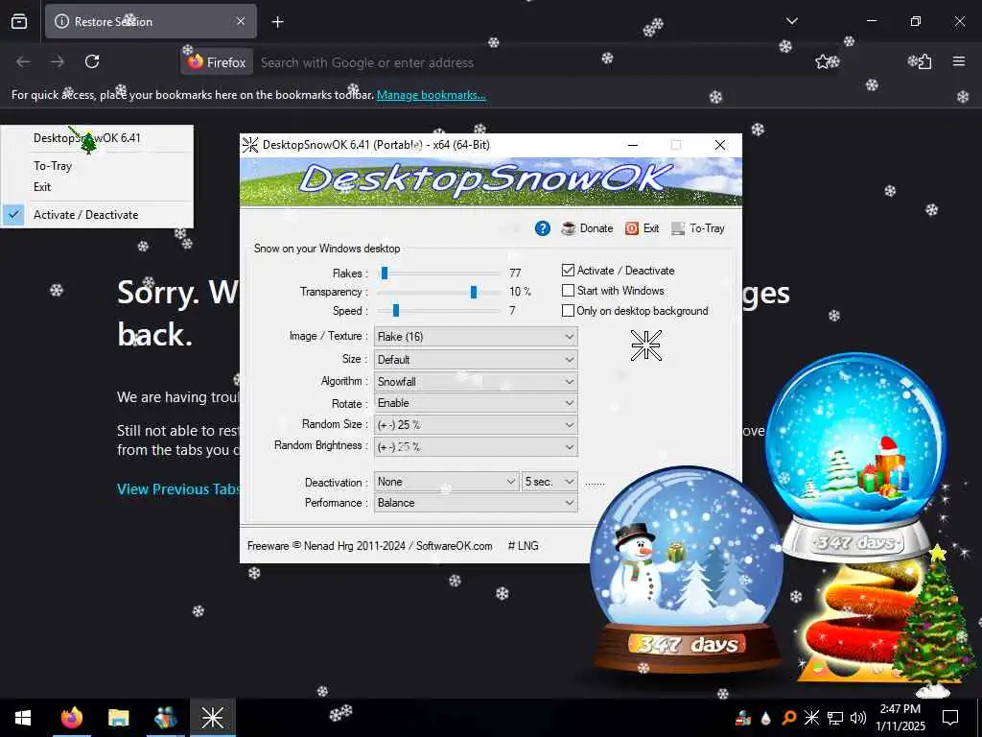Open the Firefox extensions puzzle icon
Screen dimensions: 982x737
pos(924,61)
